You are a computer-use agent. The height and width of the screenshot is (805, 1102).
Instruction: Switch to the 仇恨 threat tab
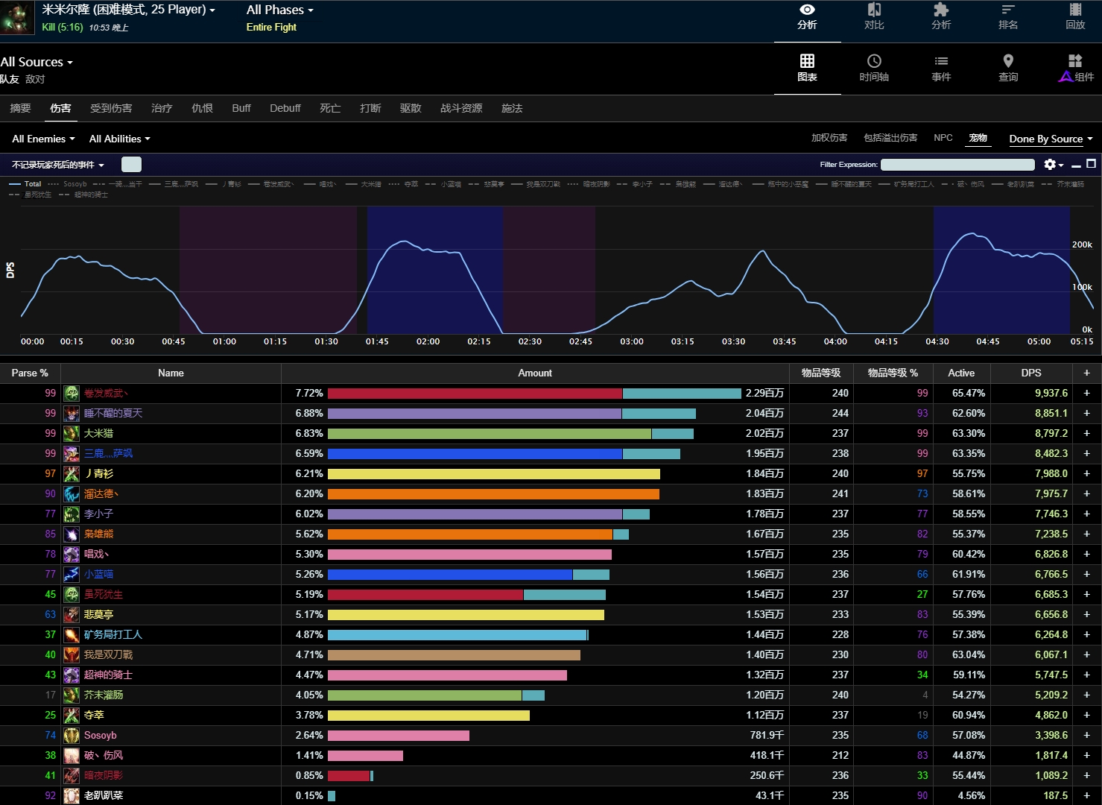[x=202, y=108]
